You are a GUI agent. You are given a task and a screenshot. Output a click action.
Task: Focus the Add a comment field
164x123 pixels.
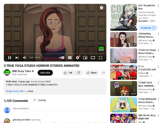[58, 109]
